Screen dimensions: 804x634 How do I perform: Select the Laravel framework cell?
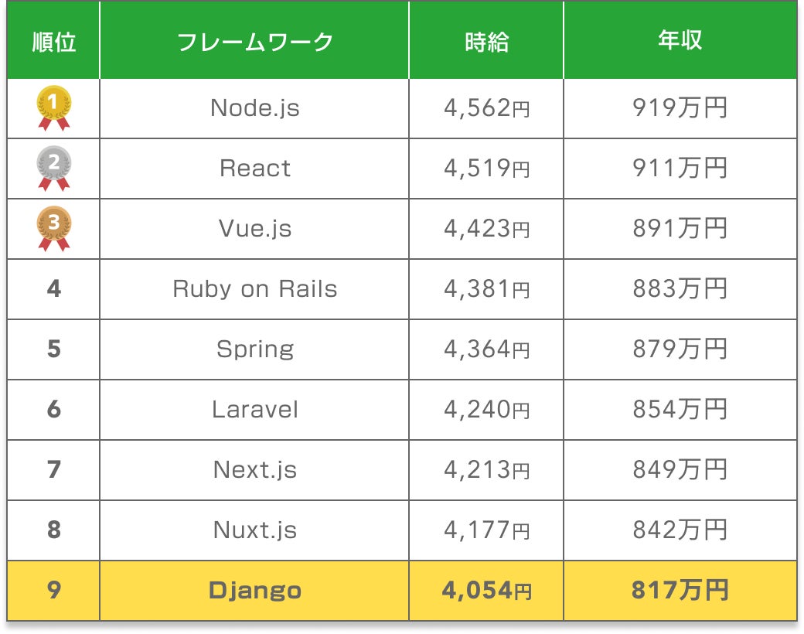pyautogui.click(x=255, y=410)
